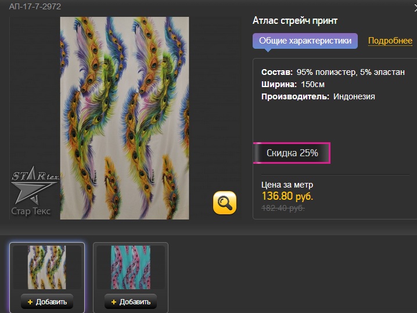Close the product popup with the X
Image resolution: width=417 pixels, height=313 pixels.
coord(415,8)
